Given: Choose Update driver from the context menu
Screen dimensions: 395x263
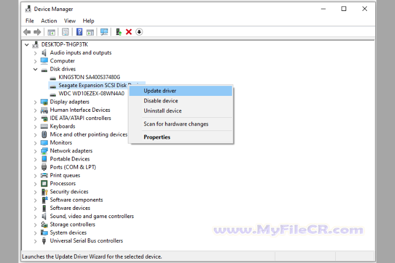Looking at the screenshot, I should point(180,91).
